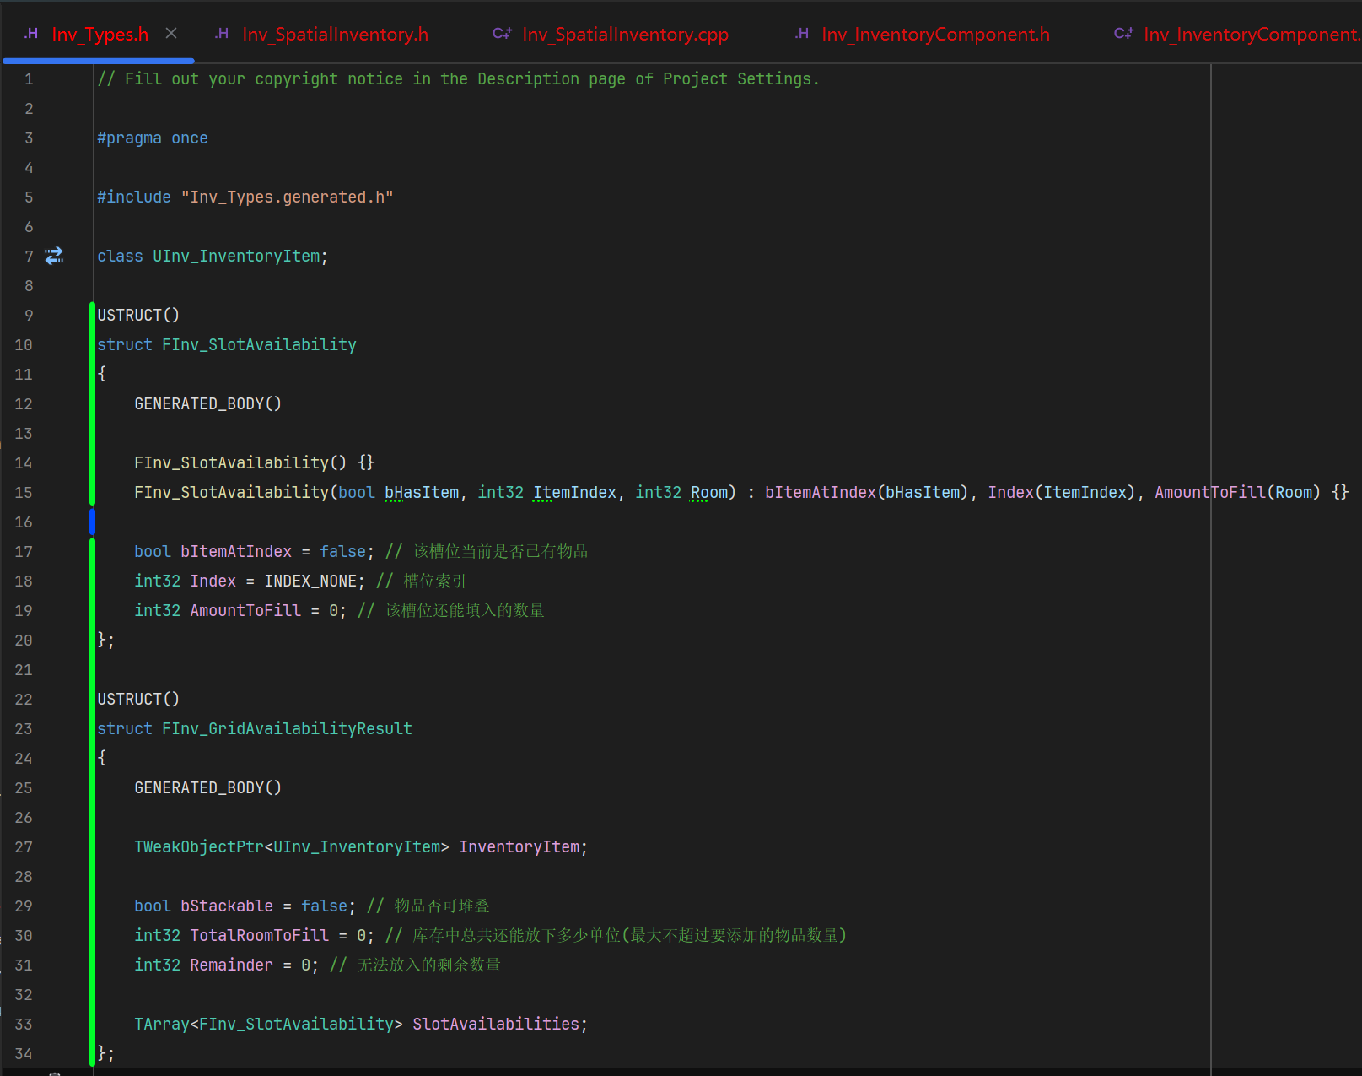Viewport: 1362px width, 1076px height.
Task: Click the ItemIndex parameter declaration on line 15
Action: pos(574,493)
